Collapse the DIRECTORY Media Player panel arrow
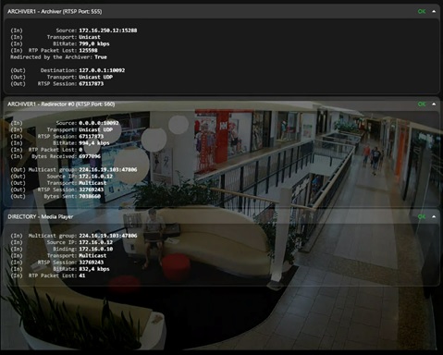443x355 pixels. pyautogui.click(x=434, y=216)
